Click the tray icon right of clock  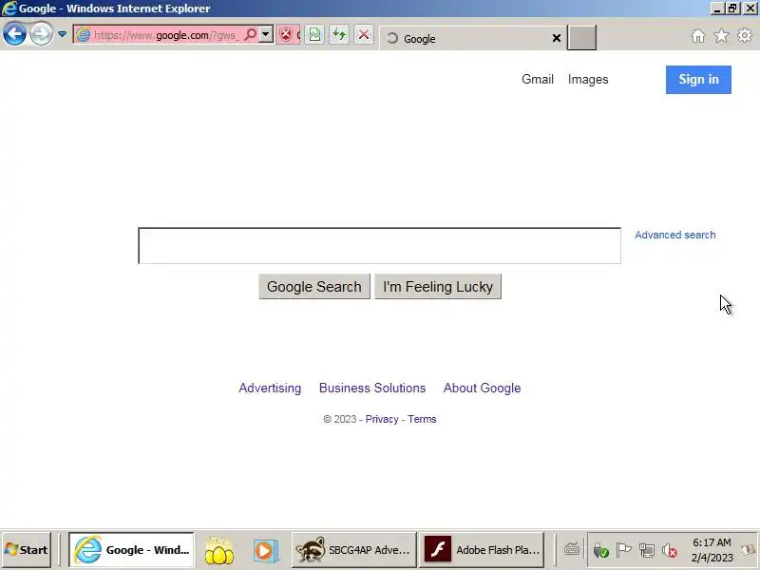748,550
